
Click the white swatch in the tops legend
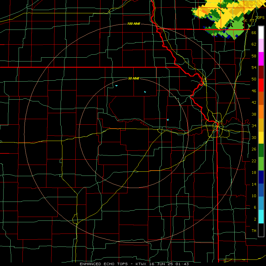pos(261,33)
